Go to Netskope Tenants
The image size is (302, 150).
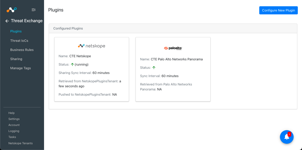pyautogui.click(x=21, y=143)
